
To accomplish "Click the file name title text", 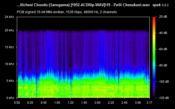I will [x=83, y=5].
